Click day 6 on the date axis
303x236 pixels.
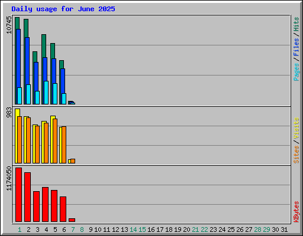click(64, 230)
